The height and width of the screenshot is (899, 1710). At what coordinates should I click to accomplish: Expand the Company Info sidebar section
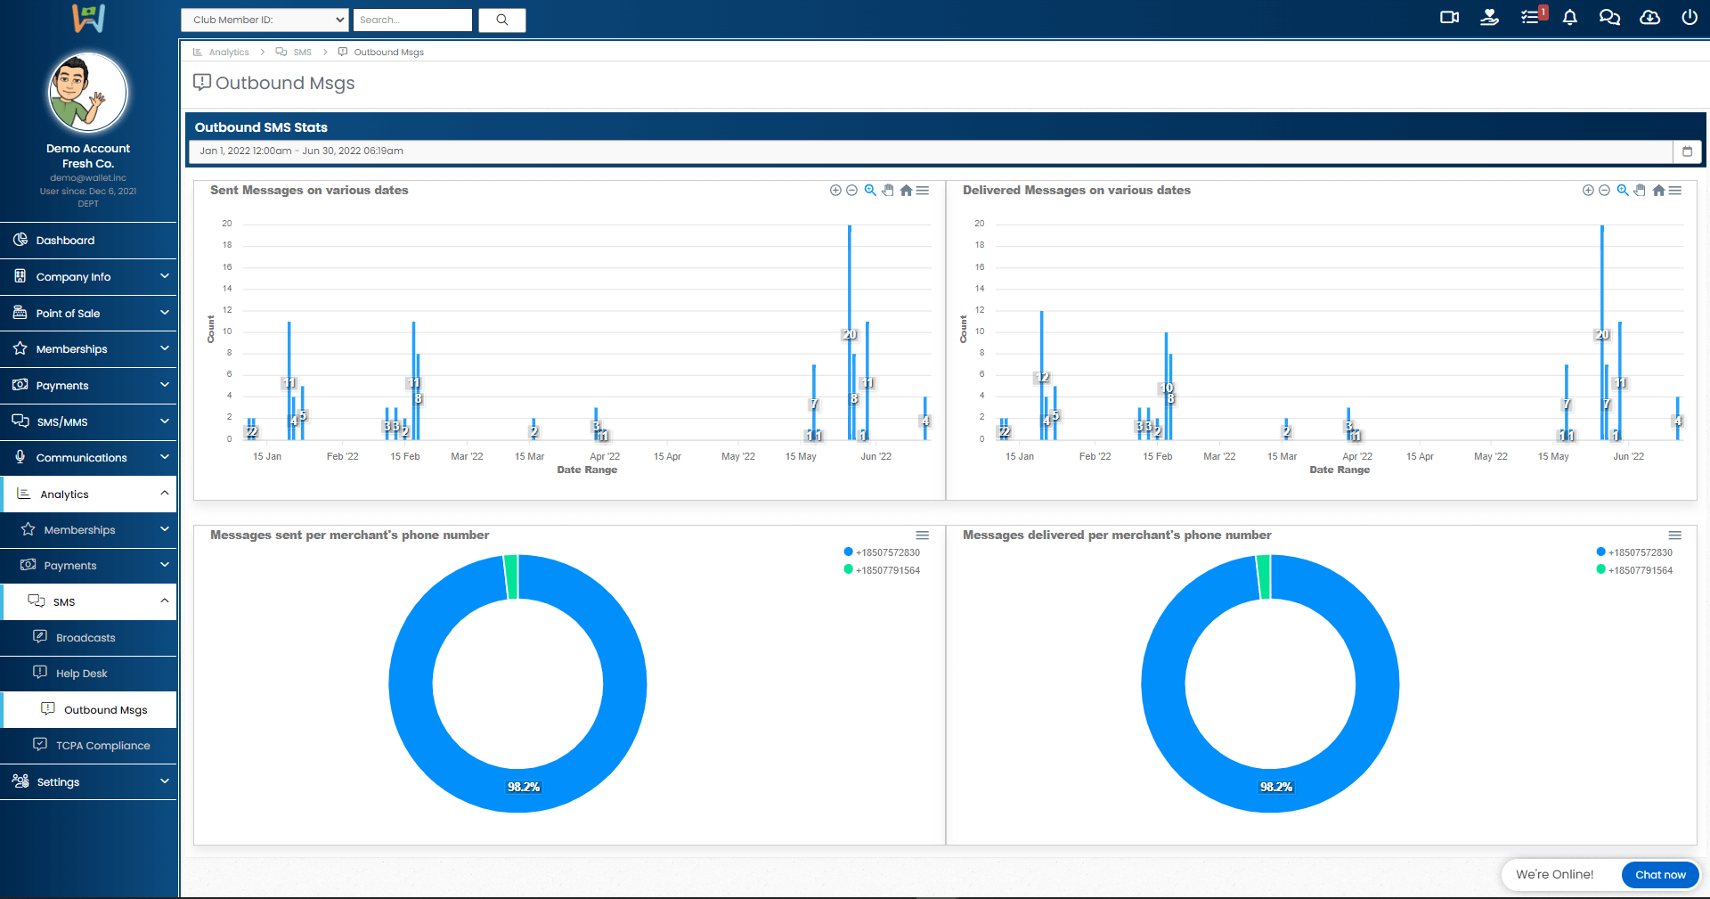click(x=88, y=277)
